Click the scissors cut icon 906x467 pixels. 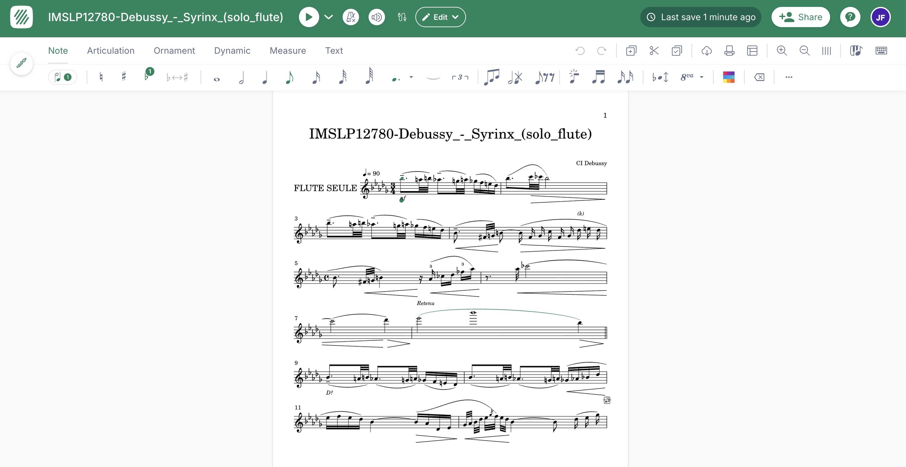[x=654, y=51]
